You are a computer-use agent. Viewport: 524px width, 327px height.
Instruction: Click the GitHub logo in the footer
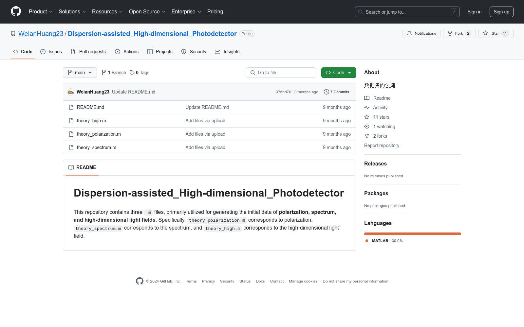point(140,281)
